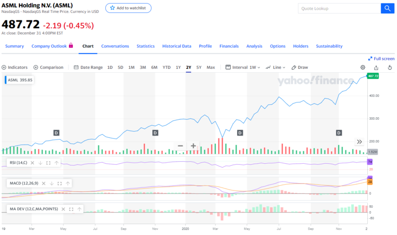Remove the RSI indicator panel

[x=32, y=163]
